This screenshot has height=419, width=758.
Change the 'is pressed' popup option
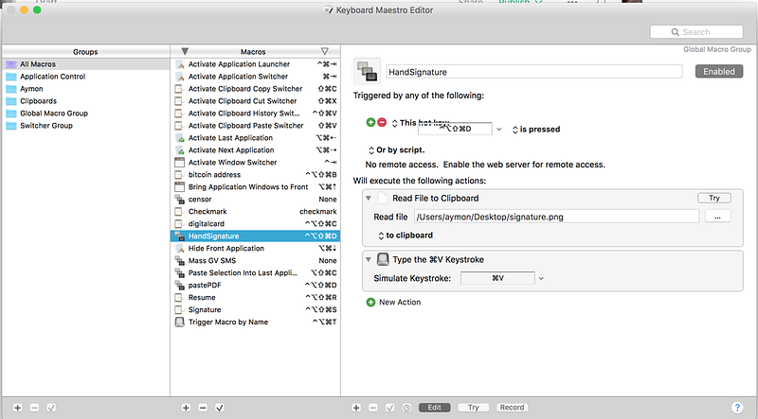[x=536, y=130]
